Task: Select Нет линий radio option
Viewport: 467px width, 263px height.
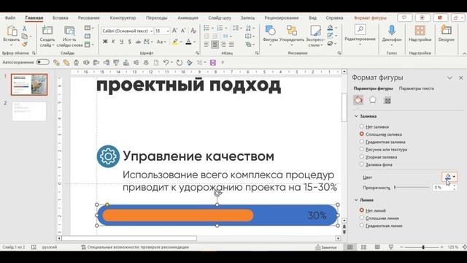Action: [362, 210]
